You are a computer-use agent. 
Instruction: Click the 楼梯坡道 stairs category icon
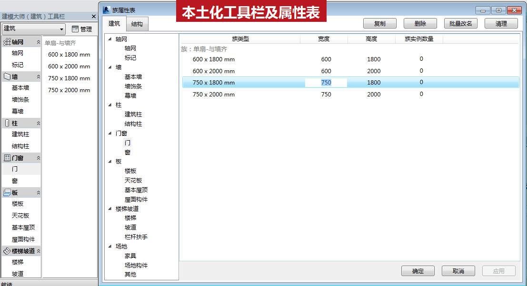coord(7,251)
